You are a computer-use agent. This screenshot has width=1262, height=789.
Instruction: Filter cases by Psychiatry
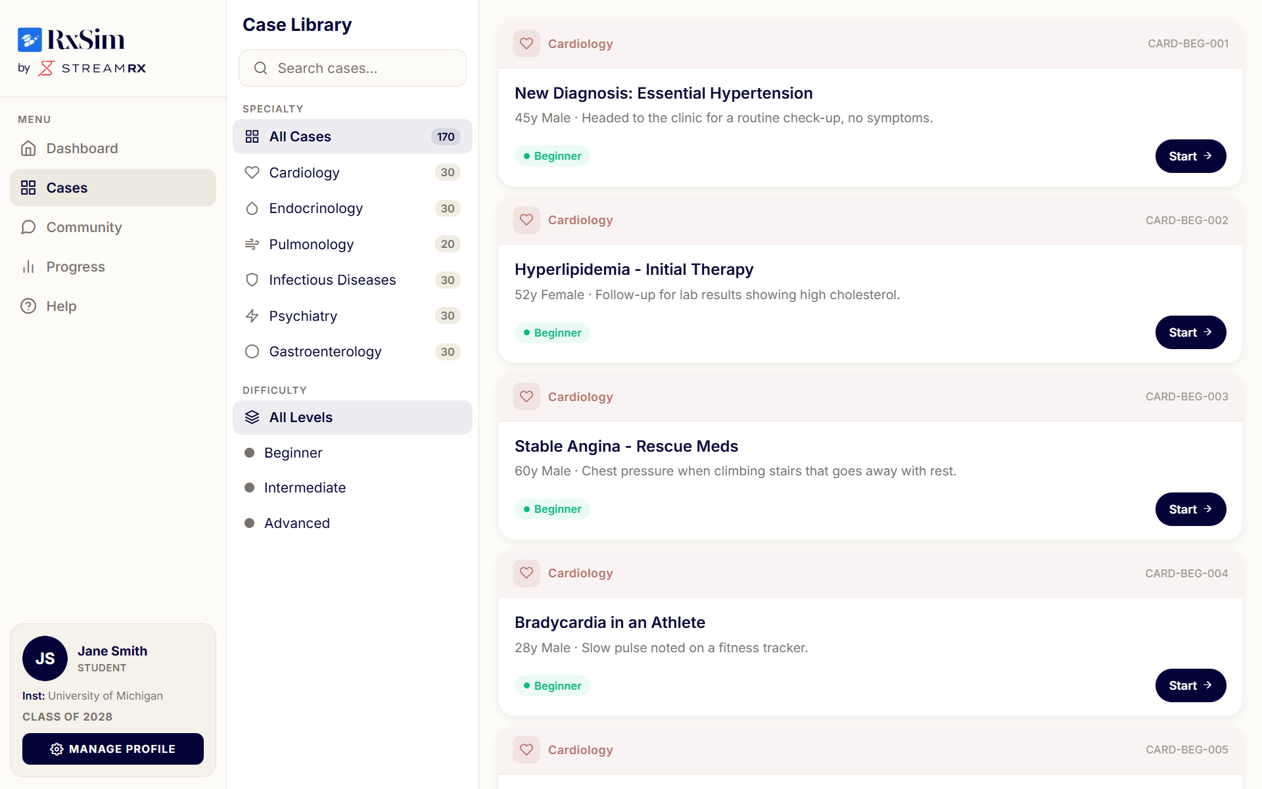352,316
